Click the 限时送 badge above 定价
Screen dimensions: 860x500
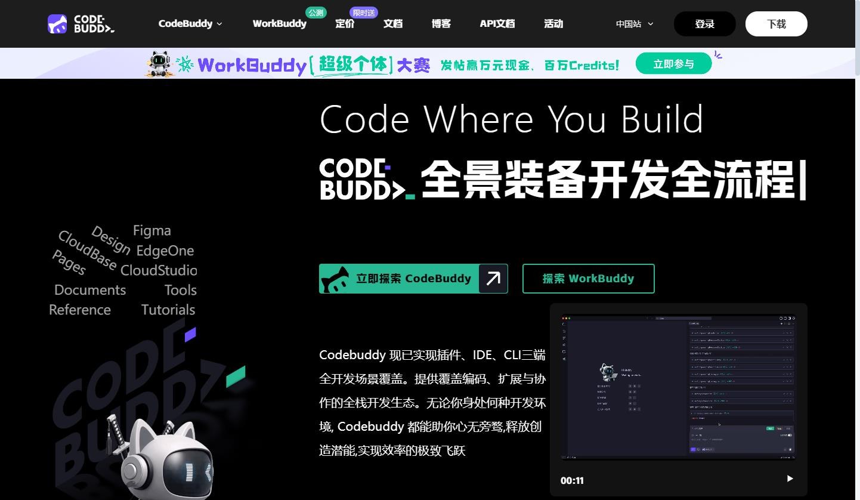[364, 13]
